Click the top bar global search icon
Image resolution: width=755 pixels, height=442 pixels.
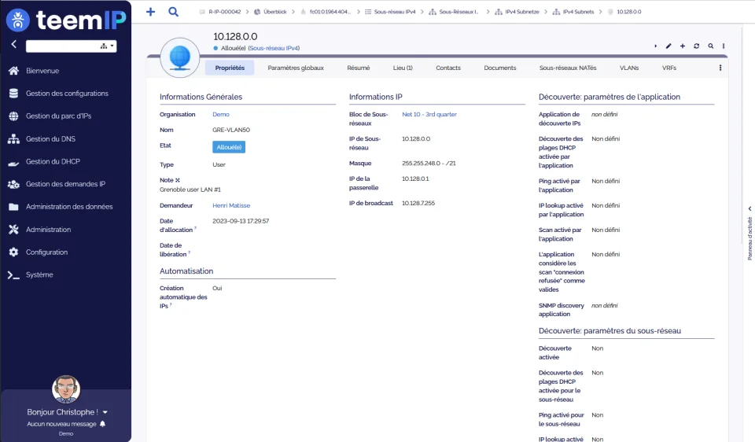173,12
